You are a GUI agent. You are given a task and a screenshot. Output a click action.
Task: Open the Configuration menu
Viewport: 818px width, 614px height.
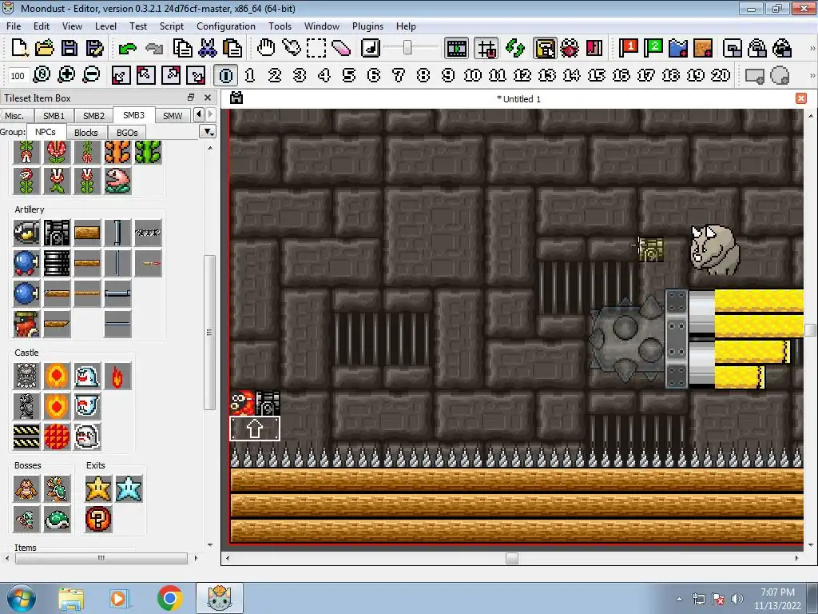tap(226, 26)
